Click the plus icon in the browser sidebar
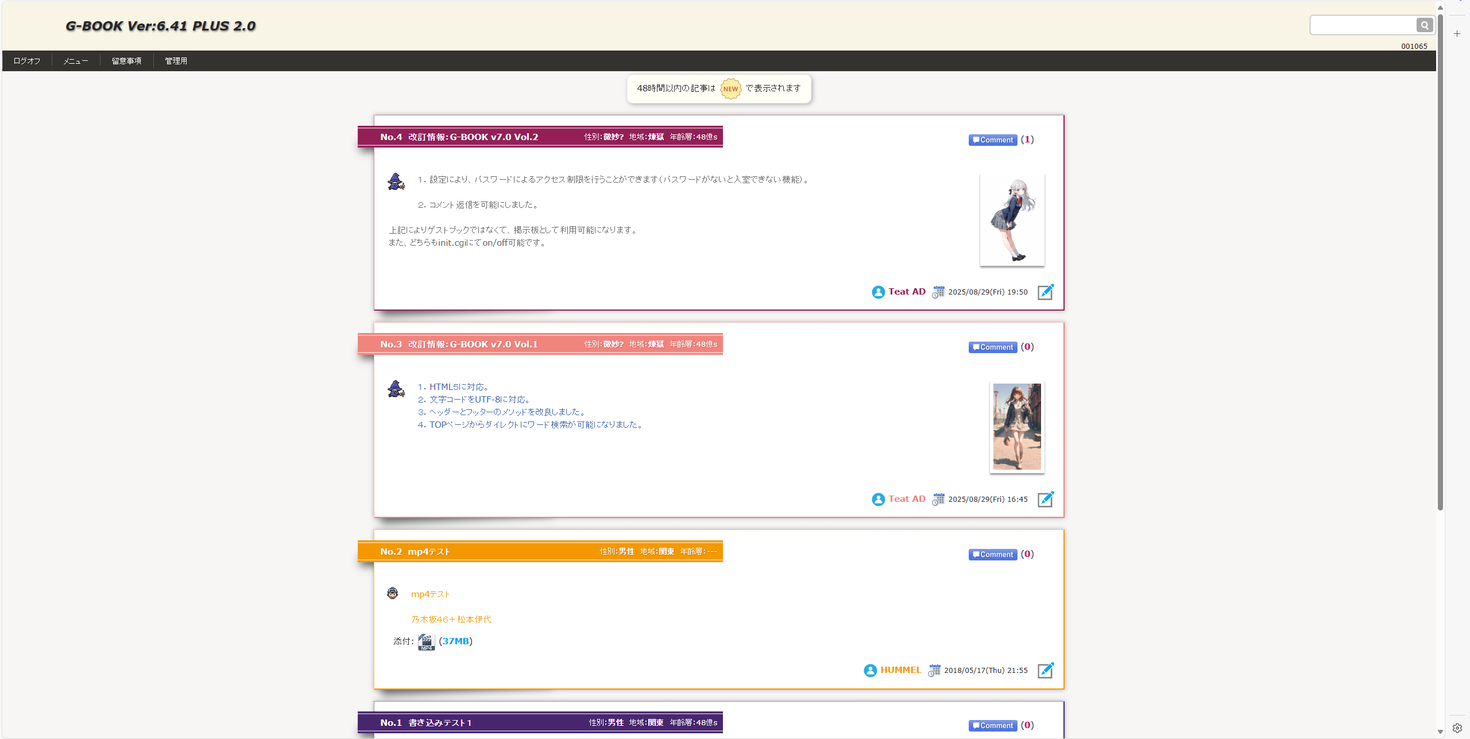This screenshot has width=1470, height=739. click(1457, 34)
